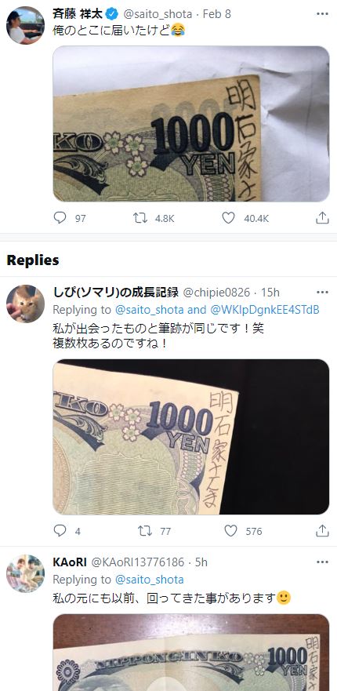Open the 斉藤 祥太 profile avatar
Image resolution: width=337 pixels, height=691 pixels.
click(x=25, y=25)
